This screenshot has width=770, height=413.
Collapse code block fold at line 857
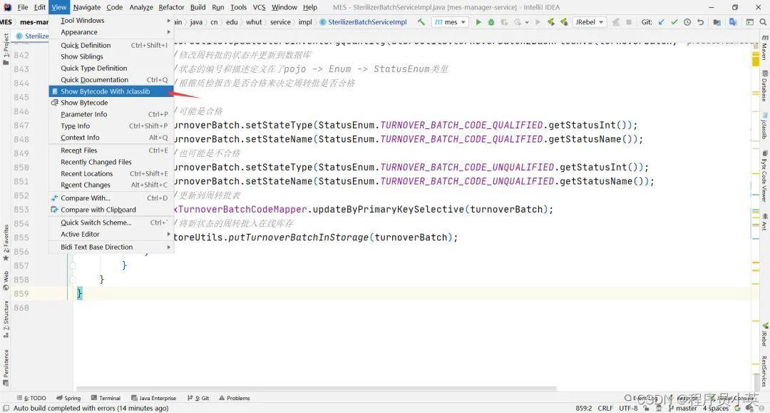[x=73, y=265]
